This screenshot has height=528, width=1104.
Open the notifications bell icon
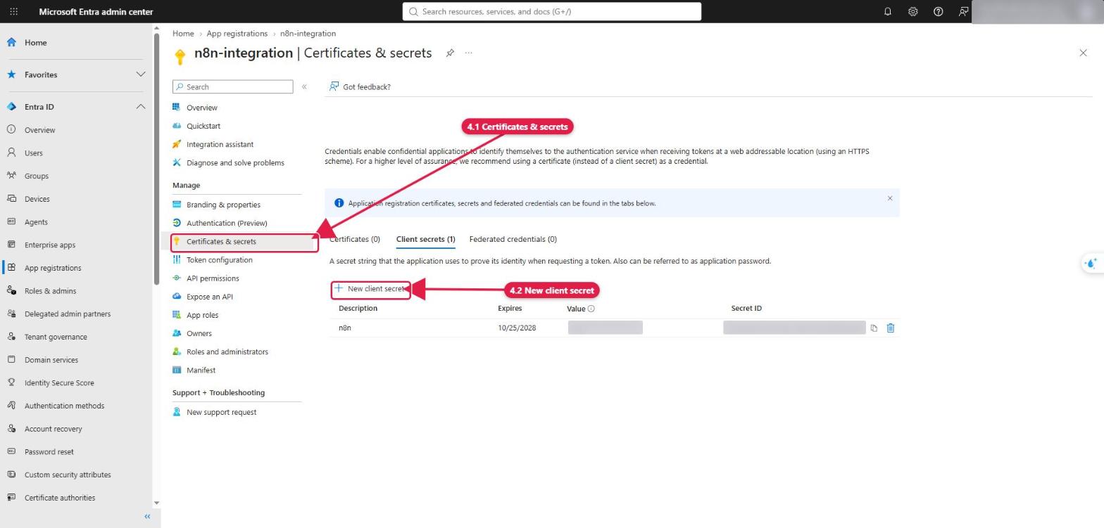pos(887,12)
